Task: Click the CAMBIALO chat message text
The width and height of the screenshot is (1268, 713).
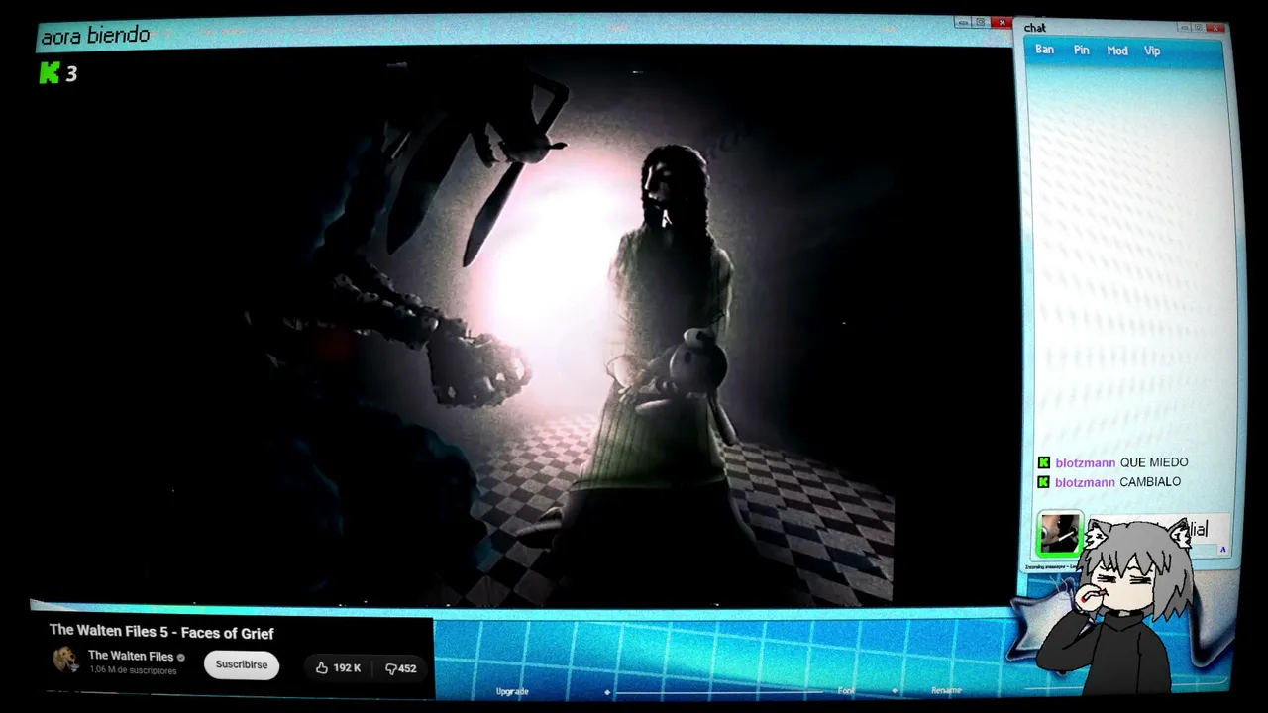Action: (1150, 482)
